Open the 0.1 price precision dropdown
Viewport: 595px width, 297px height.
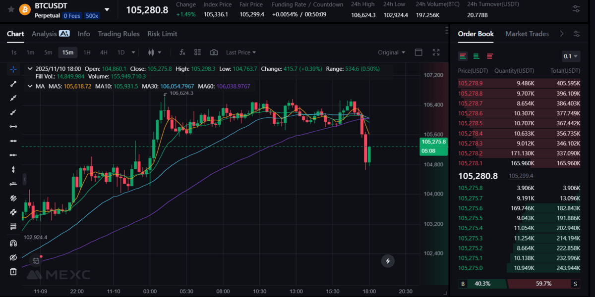click(x=570, y=56)
